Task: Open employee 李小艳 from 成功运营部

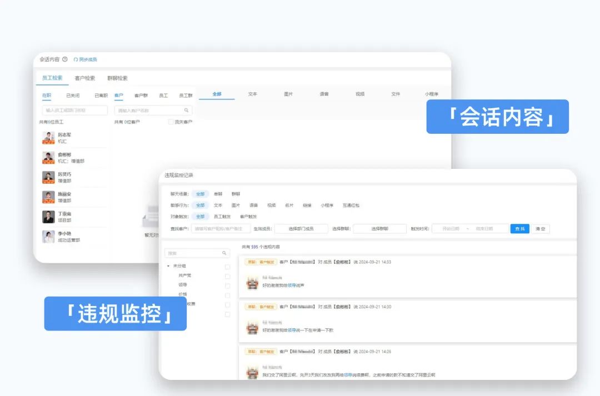Action: (74, 237)
